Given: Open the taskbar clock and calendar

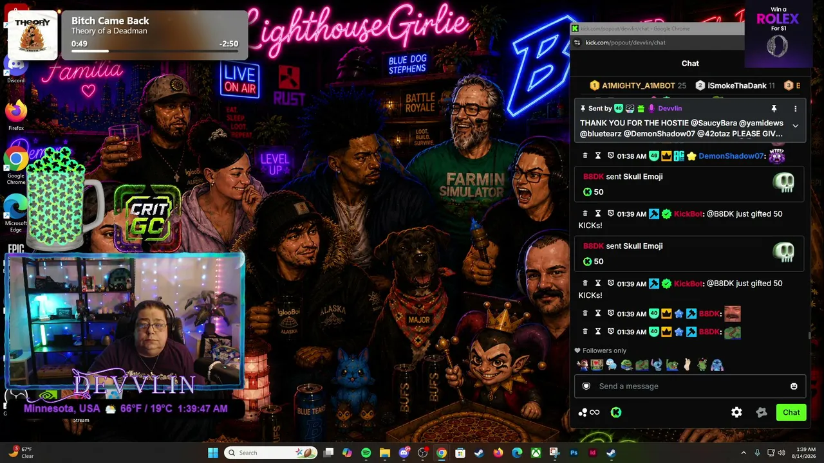Looking at the screenshot, I should (805, 453).
